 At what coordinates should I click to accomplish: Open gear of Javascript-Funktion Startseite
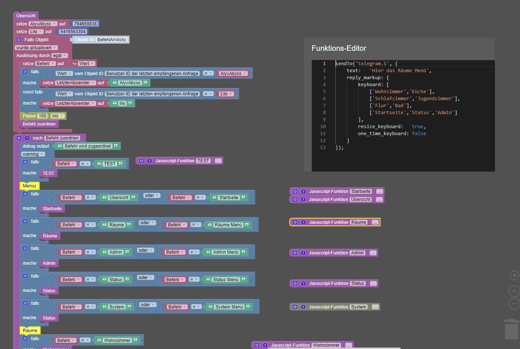click(295, 191)
